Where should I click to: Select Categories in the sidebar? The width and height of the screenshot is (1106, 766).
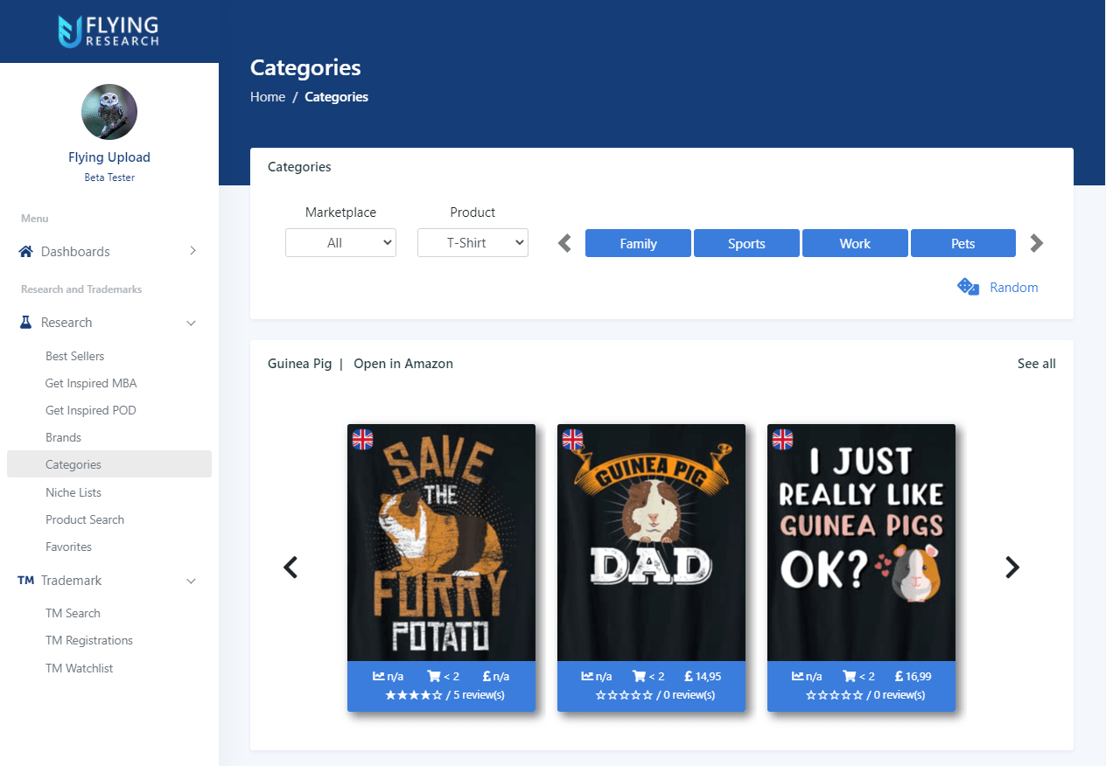pos(109,464)
